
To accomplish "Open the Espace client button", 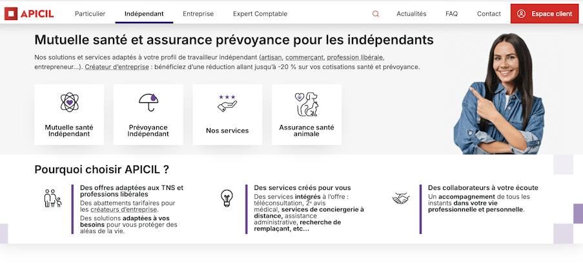I will [x=544, y=14].
